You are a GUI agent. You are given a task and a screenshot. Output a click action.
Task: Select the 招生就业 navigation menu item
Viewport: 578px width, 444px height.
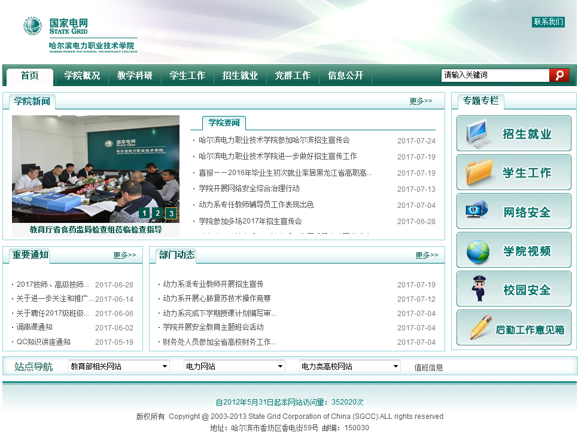(x=240, y=76)
